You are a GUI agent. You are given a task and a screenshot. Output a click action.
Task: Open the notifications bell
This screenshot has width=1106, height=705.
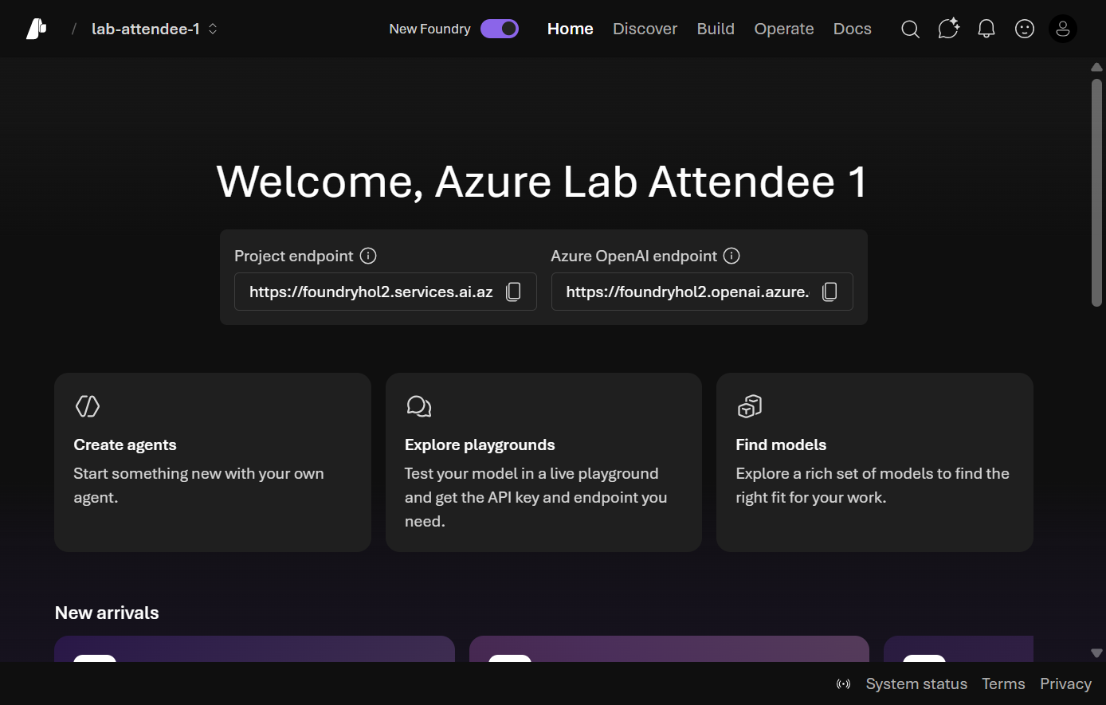[986, 29]
